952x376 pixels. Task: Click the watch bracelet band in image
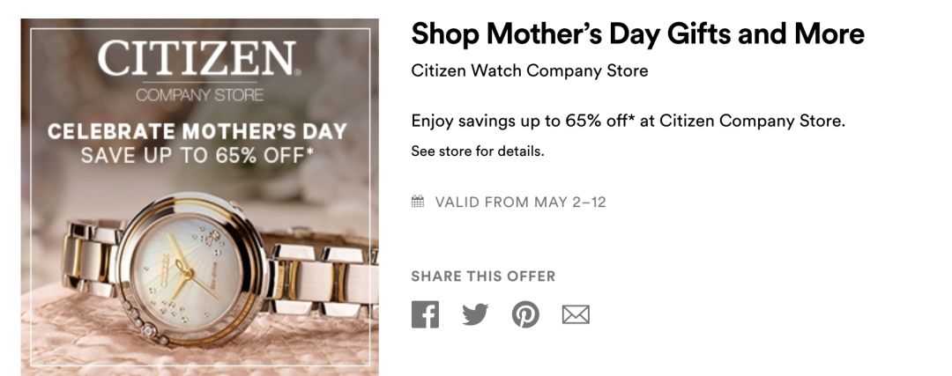coord(322,279)
